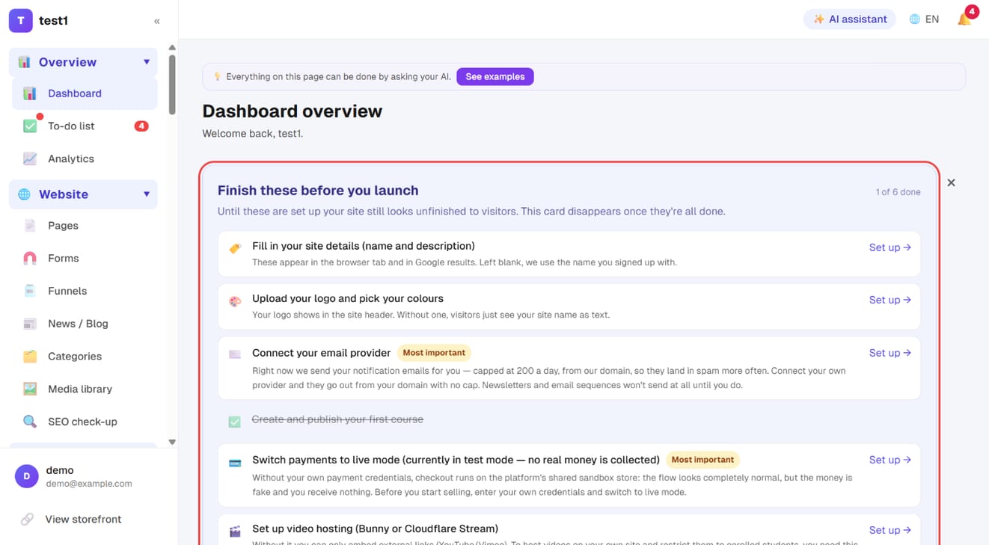The image size is (989, 545).
Task: Click the red 4 badge on To-do list
Action: pyautogui.click(x=141, y=126)
